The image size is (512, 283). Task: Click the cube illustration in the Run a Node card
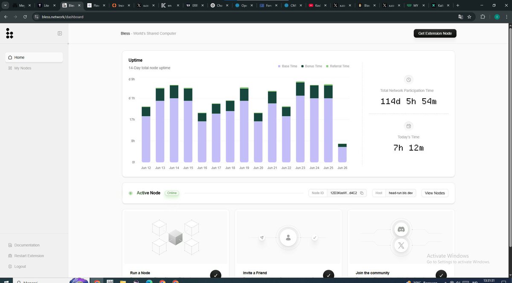click(x=175, y=237)
